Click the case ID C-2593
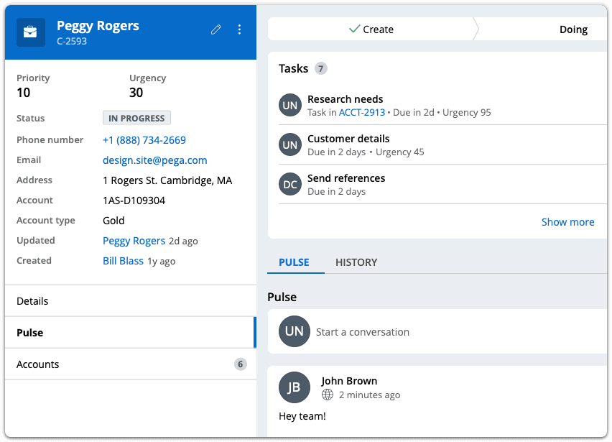Image resolution: width=612 pixels, height=442 pixels. [x=72, y=41]
